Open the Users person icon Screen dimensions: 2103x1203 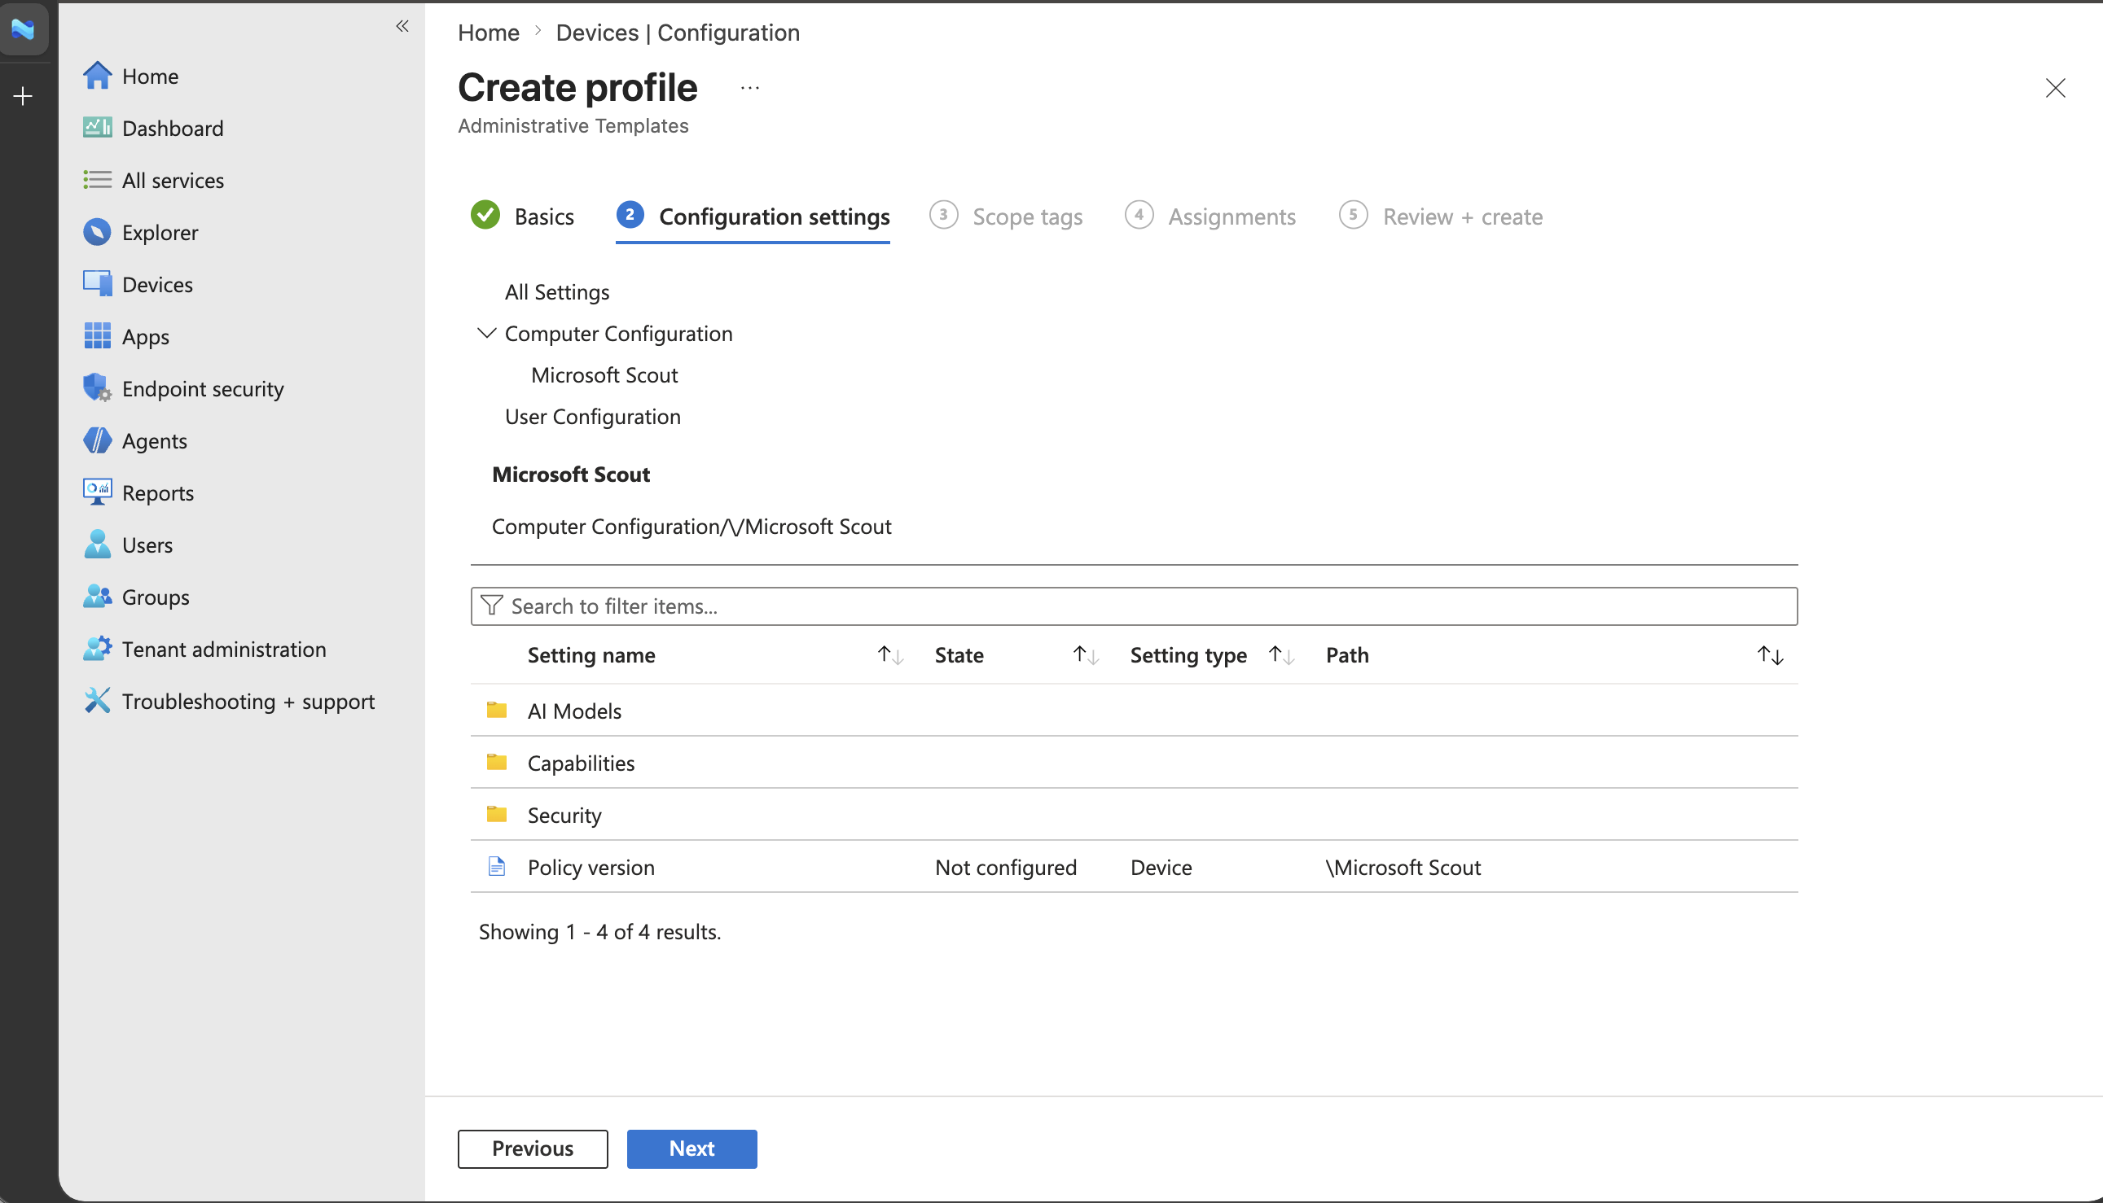[97, 545]
